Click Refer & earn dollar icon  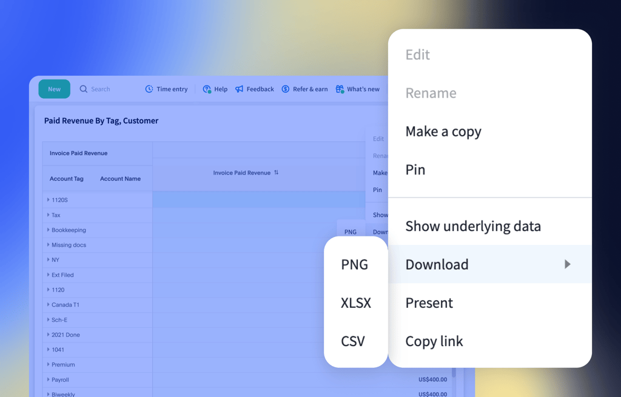[x=286, y=89]
